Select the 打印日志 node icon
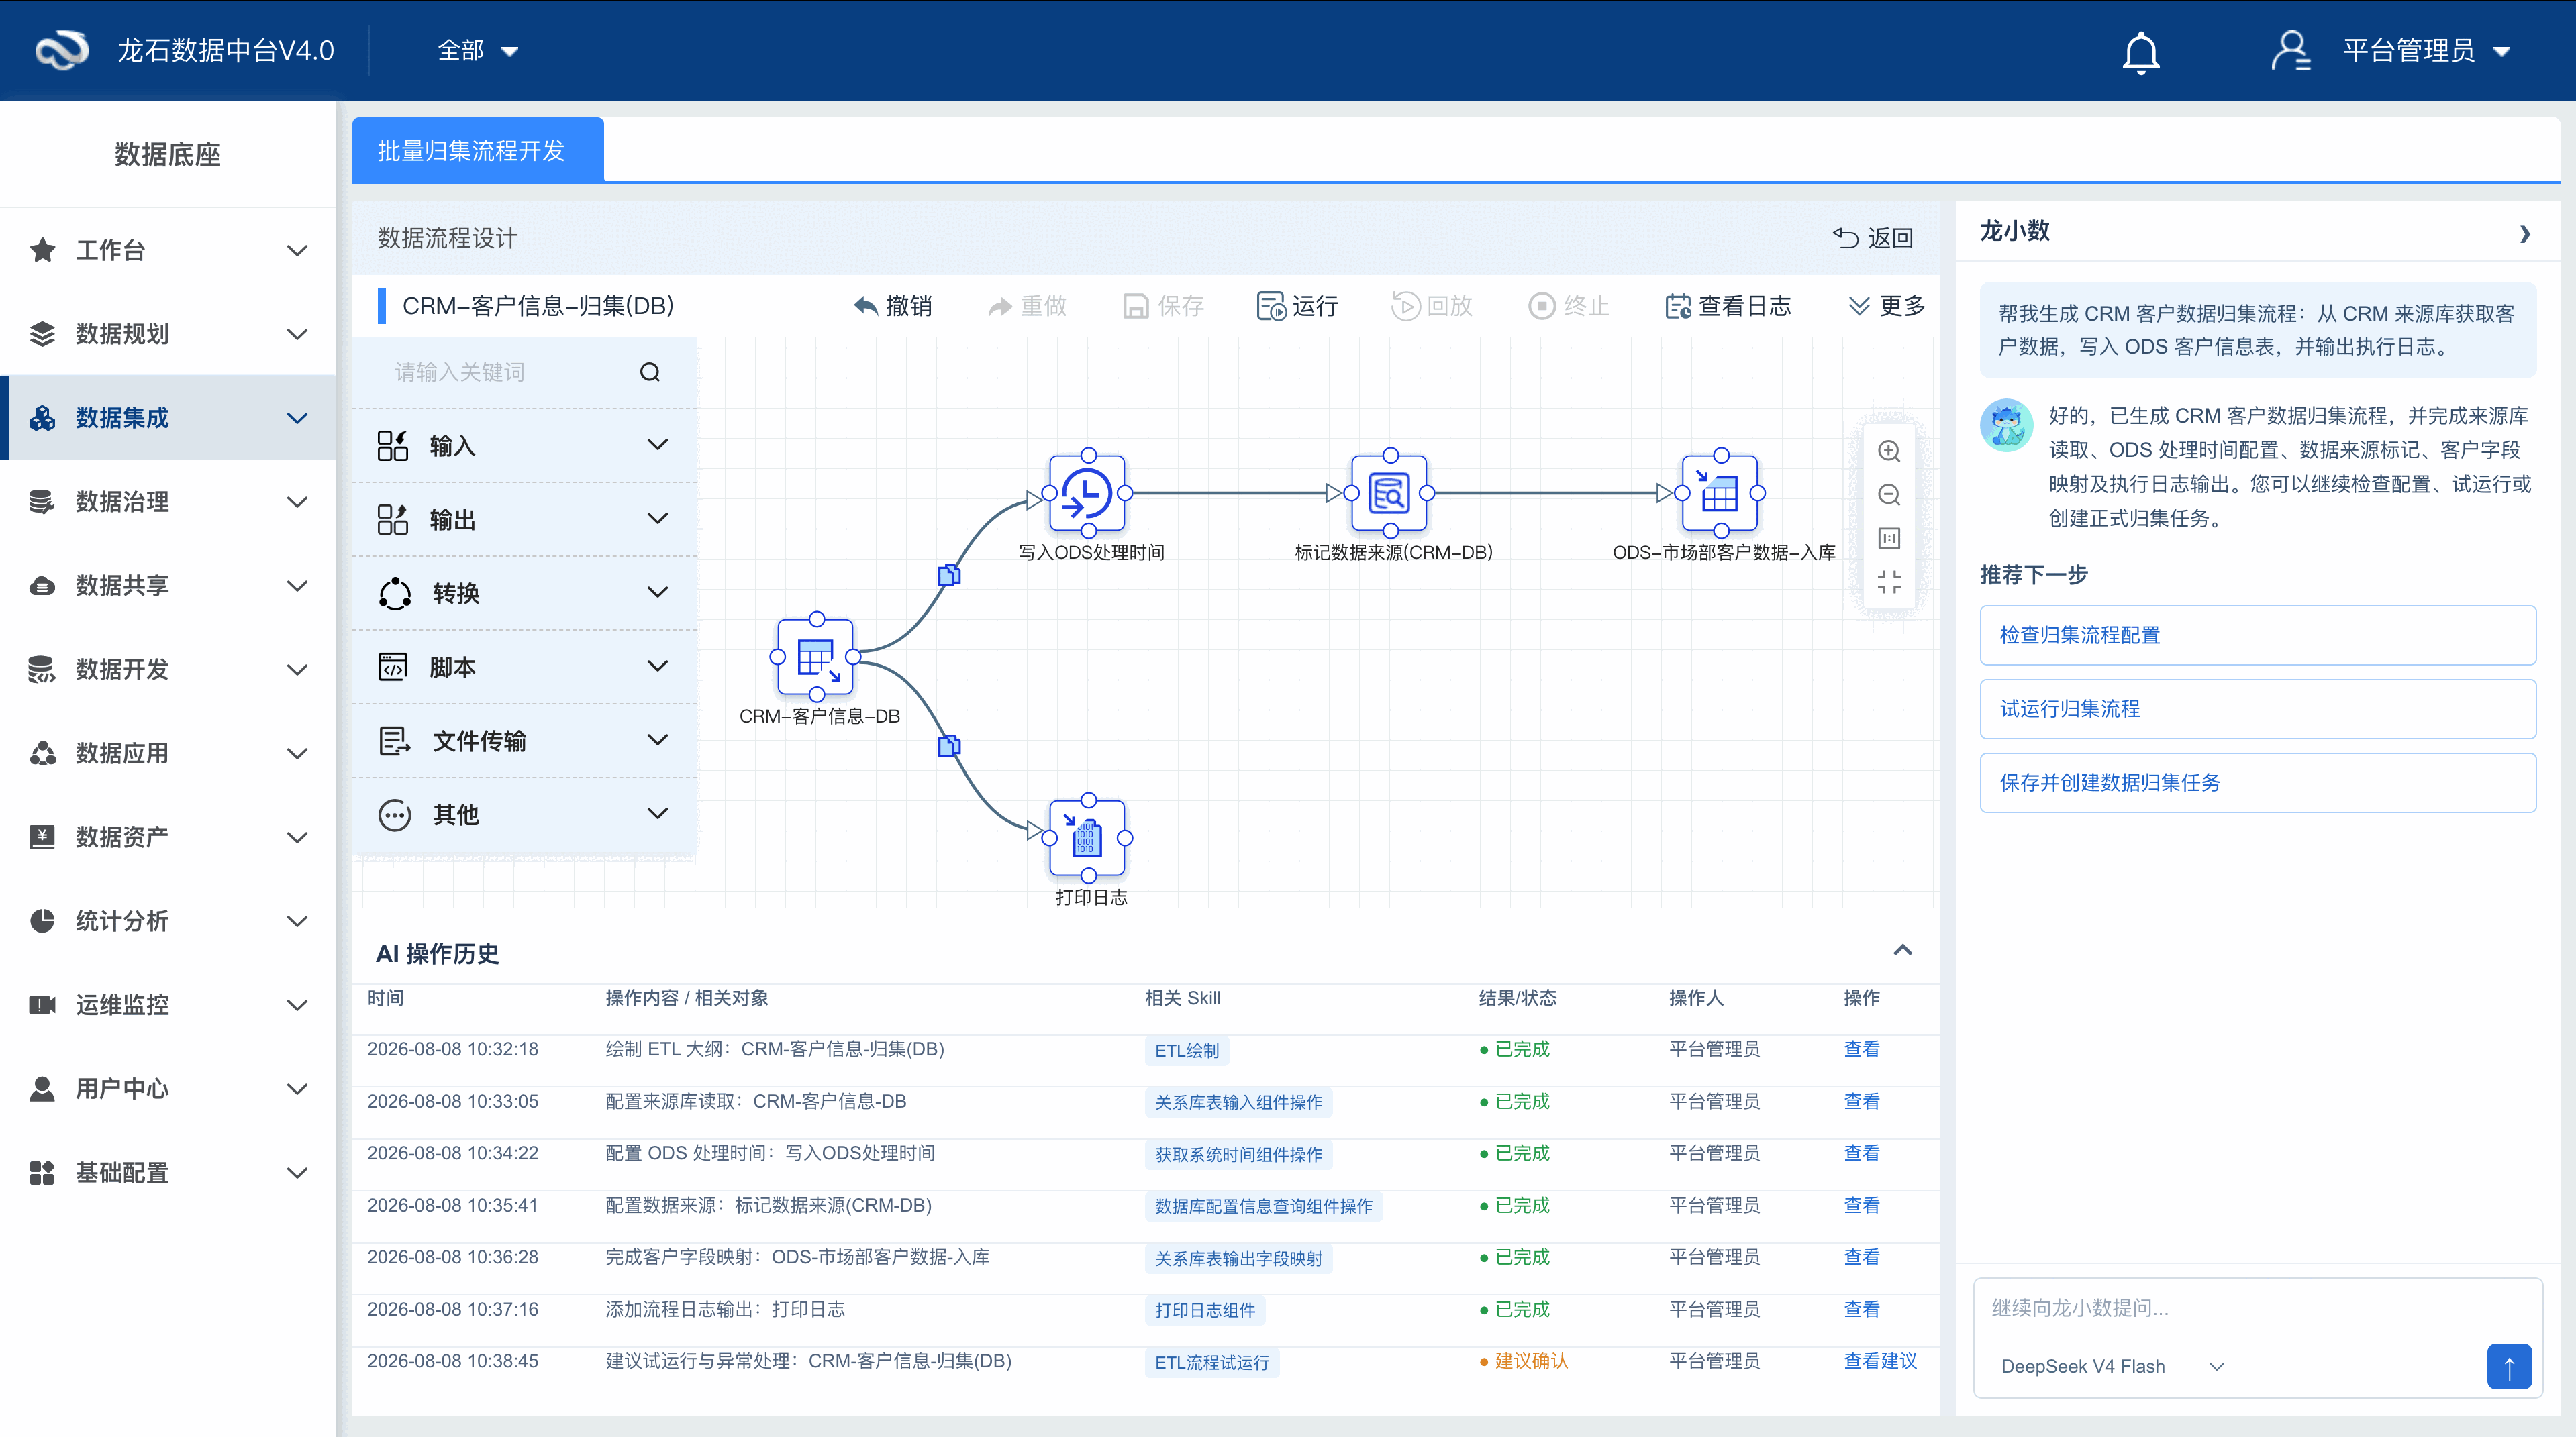The width and height of the screenshot is (2576, 1437). pyautogui.click(x=1087, y=837)
